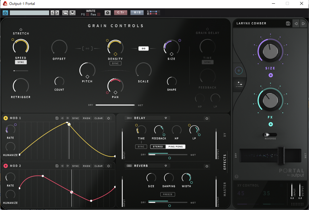Switch to the EFFECTS tab
Viewport: 309px width, 210px height.
pyautogui.click(x=225, y=162)
